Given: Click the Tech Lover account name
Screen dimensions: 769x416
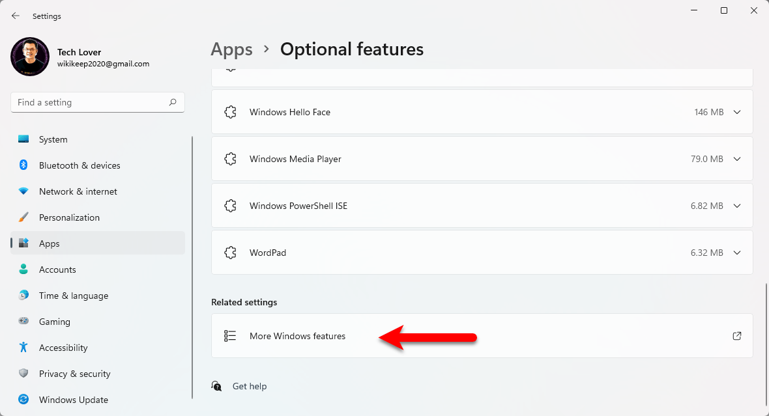Looking at the screenshot, I should pos(79,52).
